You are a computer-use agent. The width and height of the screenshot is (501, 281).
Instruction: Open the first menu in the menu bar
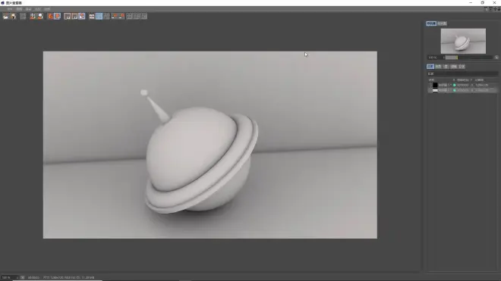[x=10, y=9]
